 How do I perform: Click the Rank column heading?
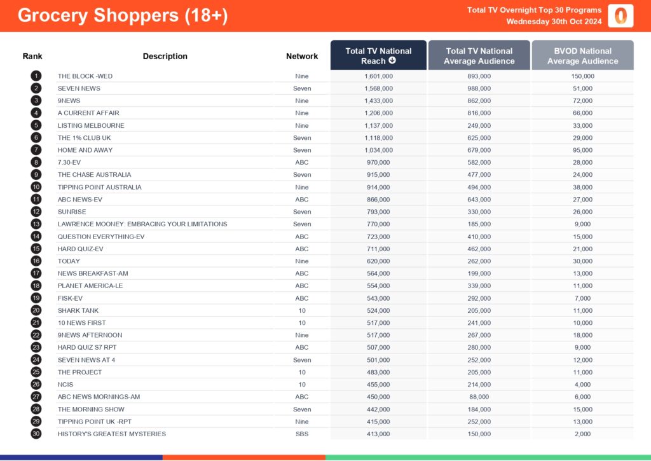click(32, 56)
